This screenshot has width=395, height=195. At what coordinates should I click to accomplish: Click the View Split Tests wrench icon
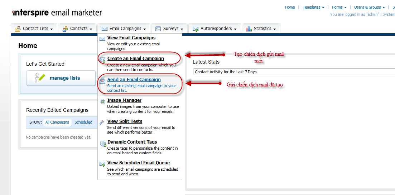click(x=102, y=122)
